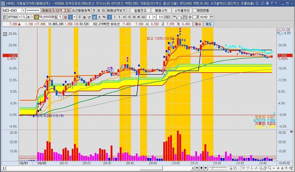Open the calendar date picker icon
This screenshot has height=172, width=295.
[211, 17]
